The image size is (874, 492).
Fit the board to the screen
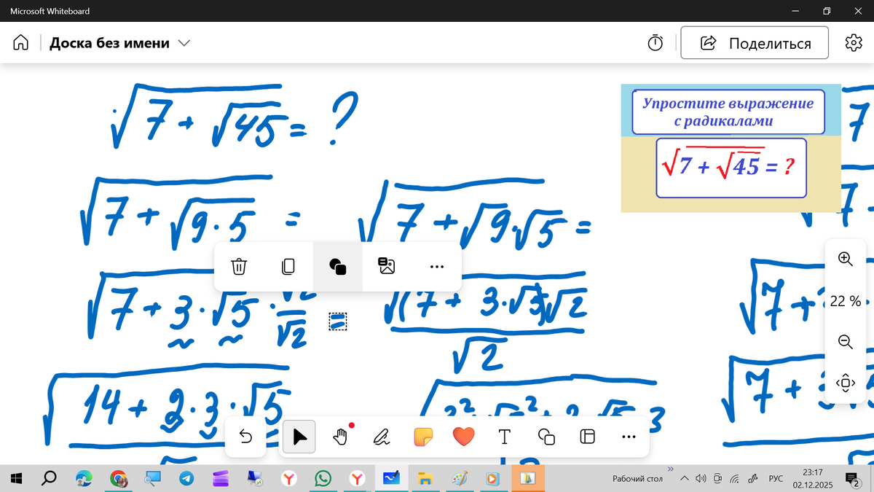846,382
